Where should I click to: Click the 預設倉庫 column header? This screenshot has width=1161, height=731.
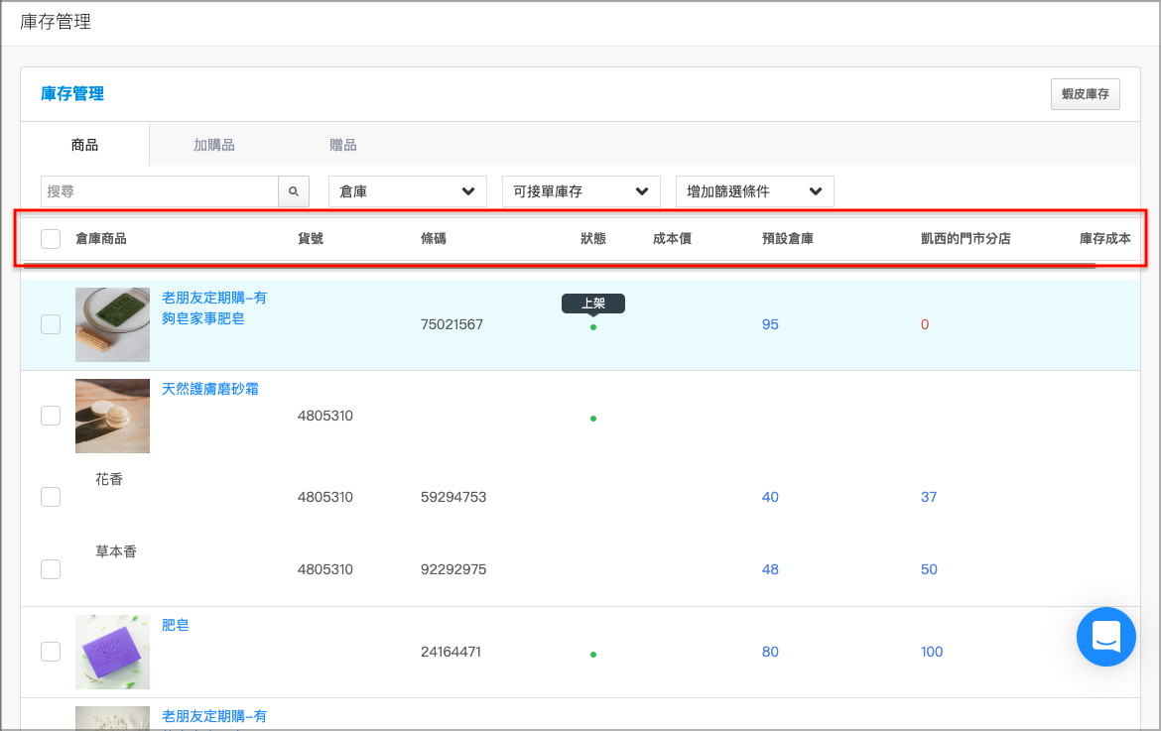click(788, 239)
